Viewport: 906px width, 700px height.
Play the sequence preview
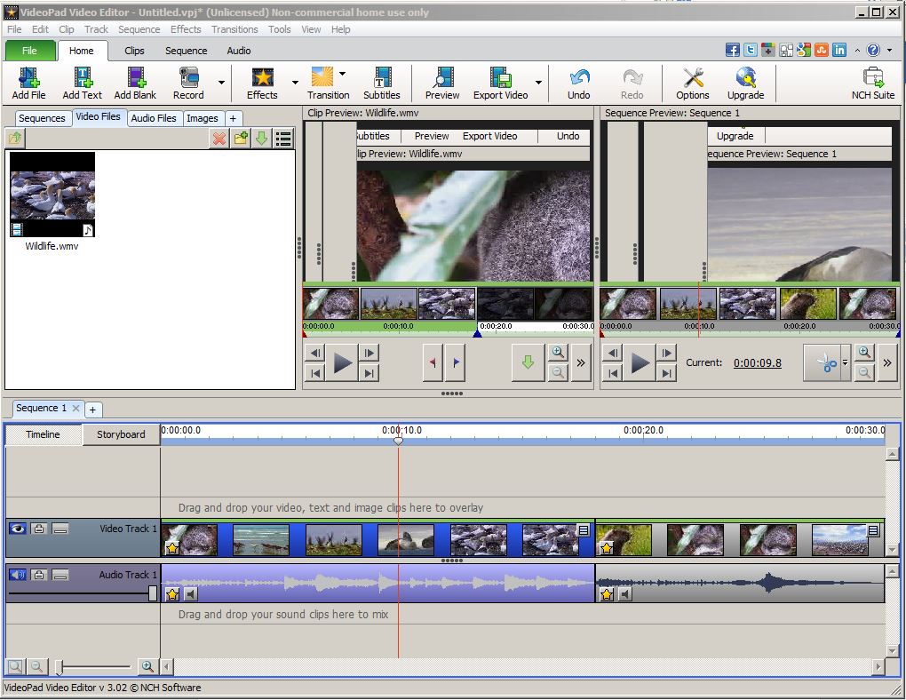pyautogui.click(x=640, y=363)
